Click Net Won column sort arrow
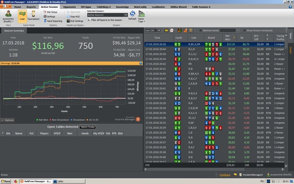The height and width of the screenshot is (184, 294). coord(234,38)
